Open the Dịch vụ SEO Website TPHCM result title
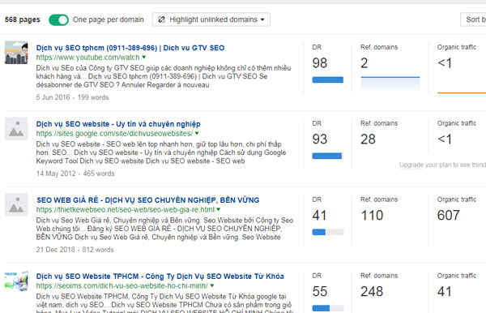 tap(160, 277)
